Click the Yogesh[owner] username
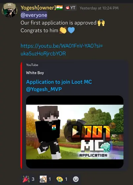This screenshot has width=133, height=185. (x=38, y=8)
